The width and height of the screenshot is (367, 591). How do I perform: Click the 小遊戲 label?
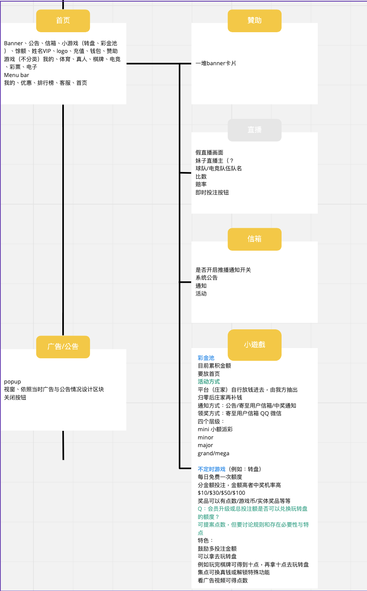254,345
